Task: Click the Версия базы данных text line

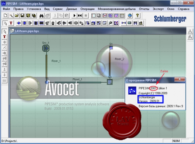Action: (161, 106)
